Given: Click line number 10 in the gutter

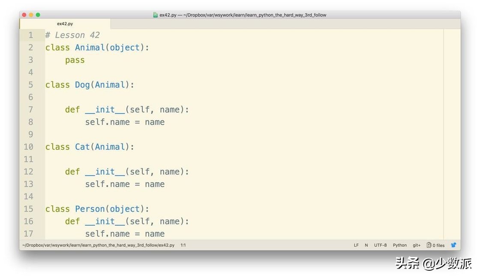Looking at the screenshot, I should (x=28, y=147).
